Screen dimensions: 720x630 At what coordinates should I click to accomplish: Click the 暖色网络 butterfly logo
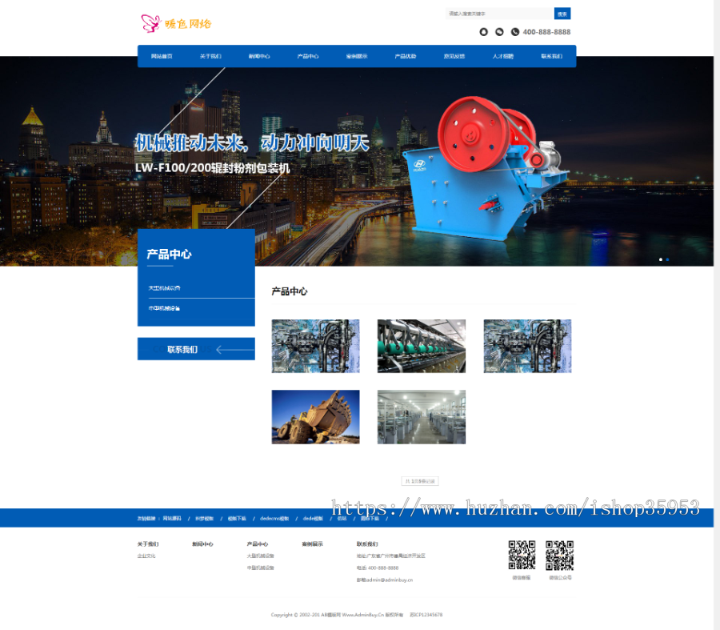tap(176, 23)
